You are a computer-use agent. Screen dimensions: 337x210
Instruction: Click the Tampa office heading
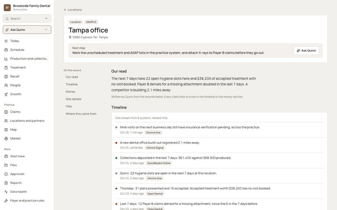(x=88, y=30)
